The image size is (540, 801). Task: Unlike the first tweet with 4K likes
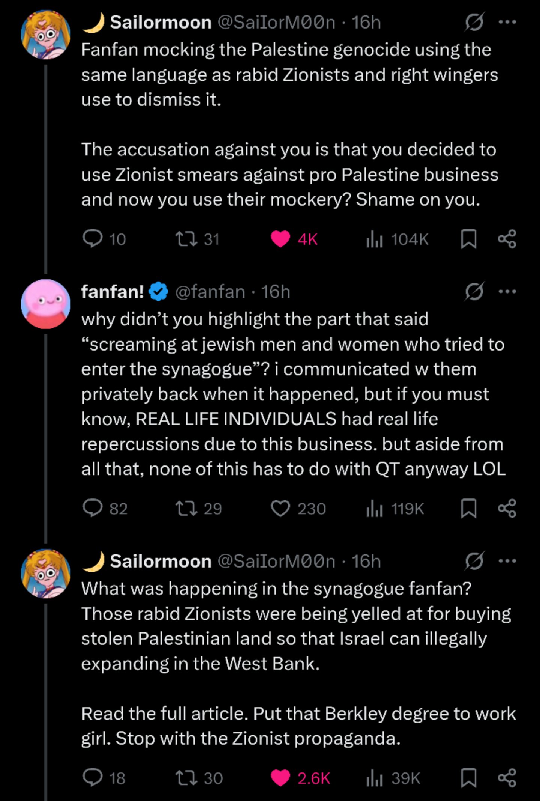280,239
